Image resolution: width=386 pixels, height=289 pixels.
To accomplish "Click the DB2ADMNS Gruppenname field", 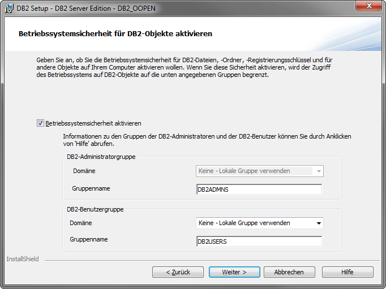I will (x=259, y=189).
